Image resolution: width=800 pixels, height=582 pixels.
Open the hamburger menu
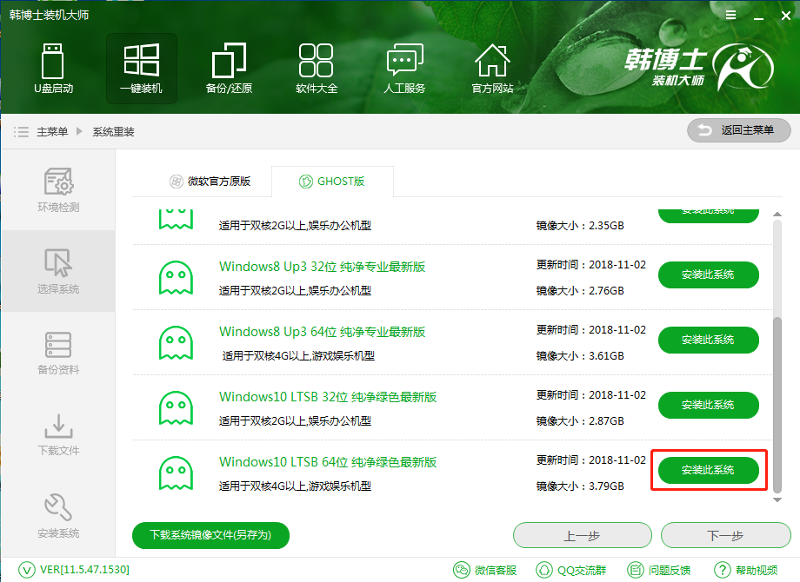coord(730,14)
